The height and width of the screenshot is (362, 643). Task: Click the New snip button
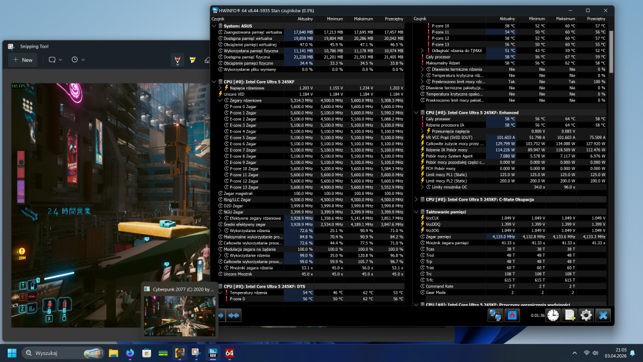(x=23, y=60)
